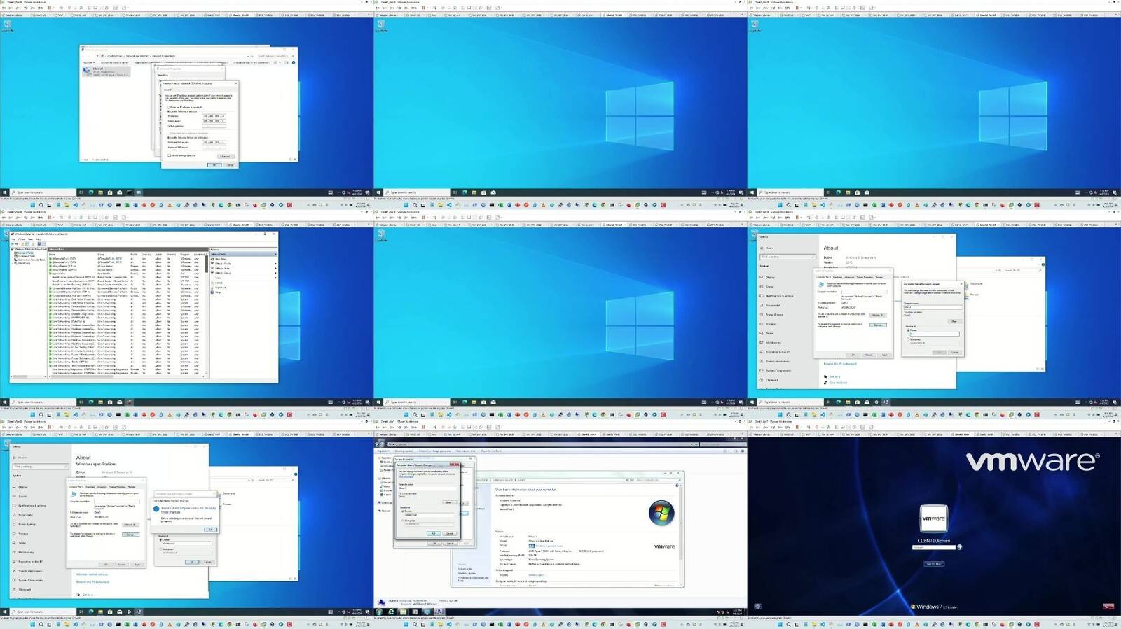Image resolution: width=1121 pixels, height=629 pixels.
Task: Select 'Use the following DNS server addresses' radio
Action: [168, 137]
